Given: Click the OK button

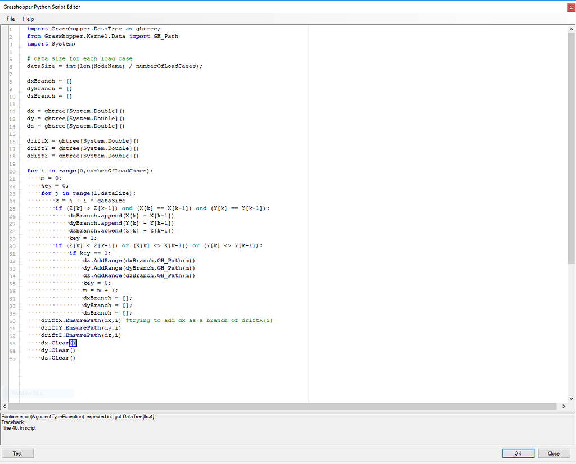Looking at the screenshot, I should [517, 453].
